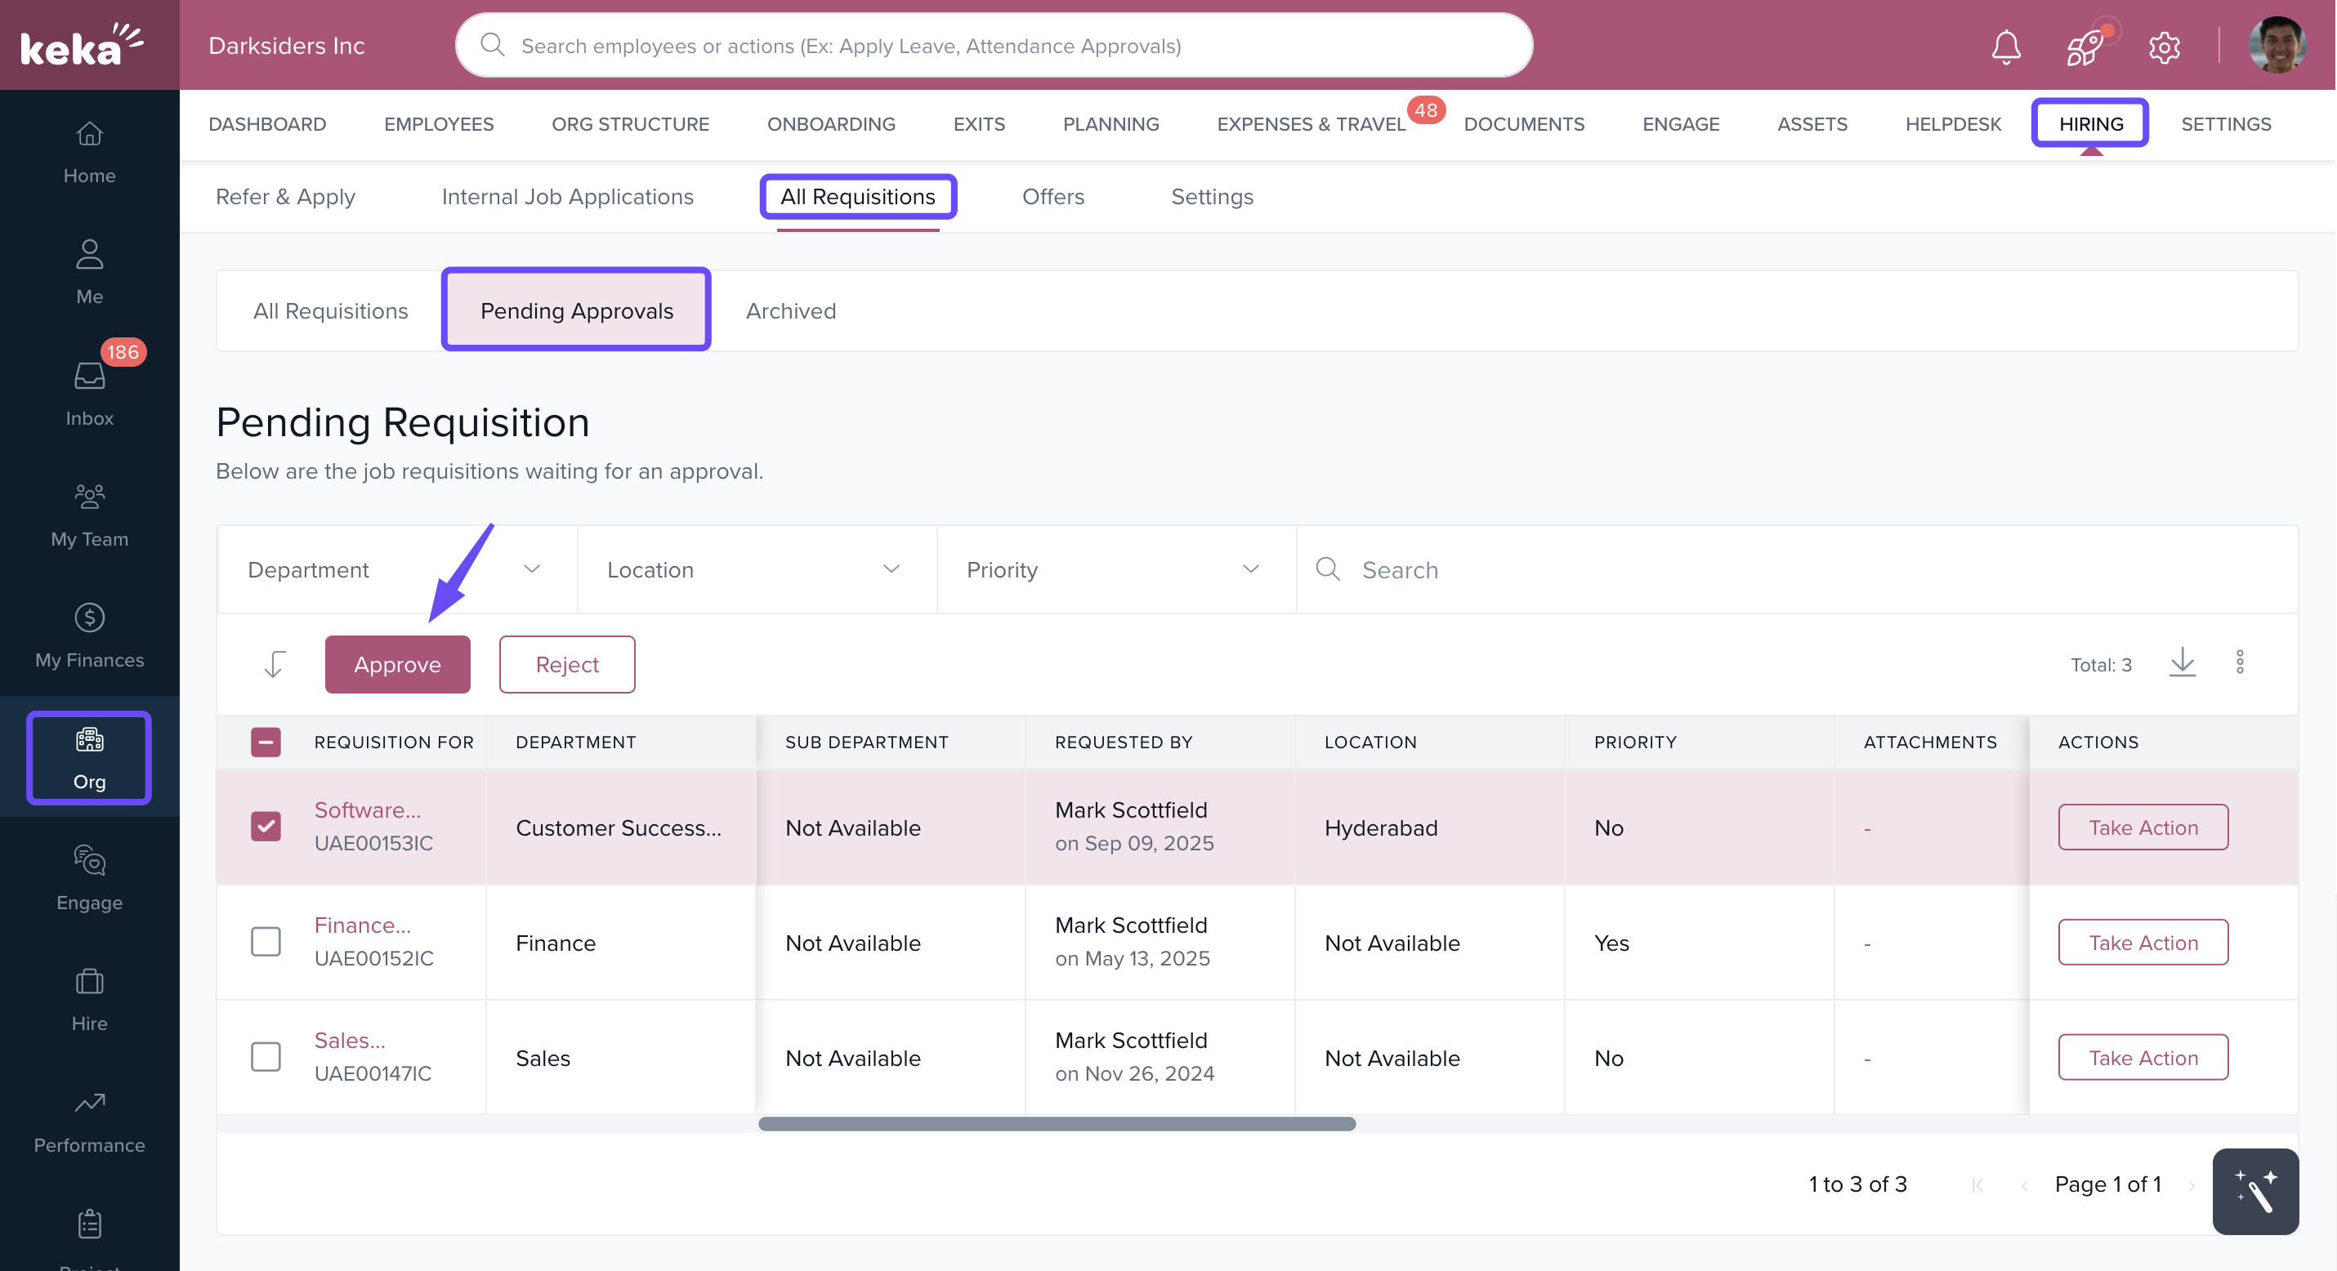Click Take Action for Sales requisition
The image size is (2337, 1271).
(2142, 1057)
